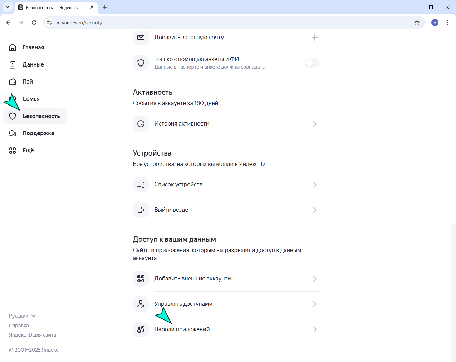This screenshot has height=362, width=456.
Task: Open Chrome menu with three dots
Action: click(x=448, y=22)
